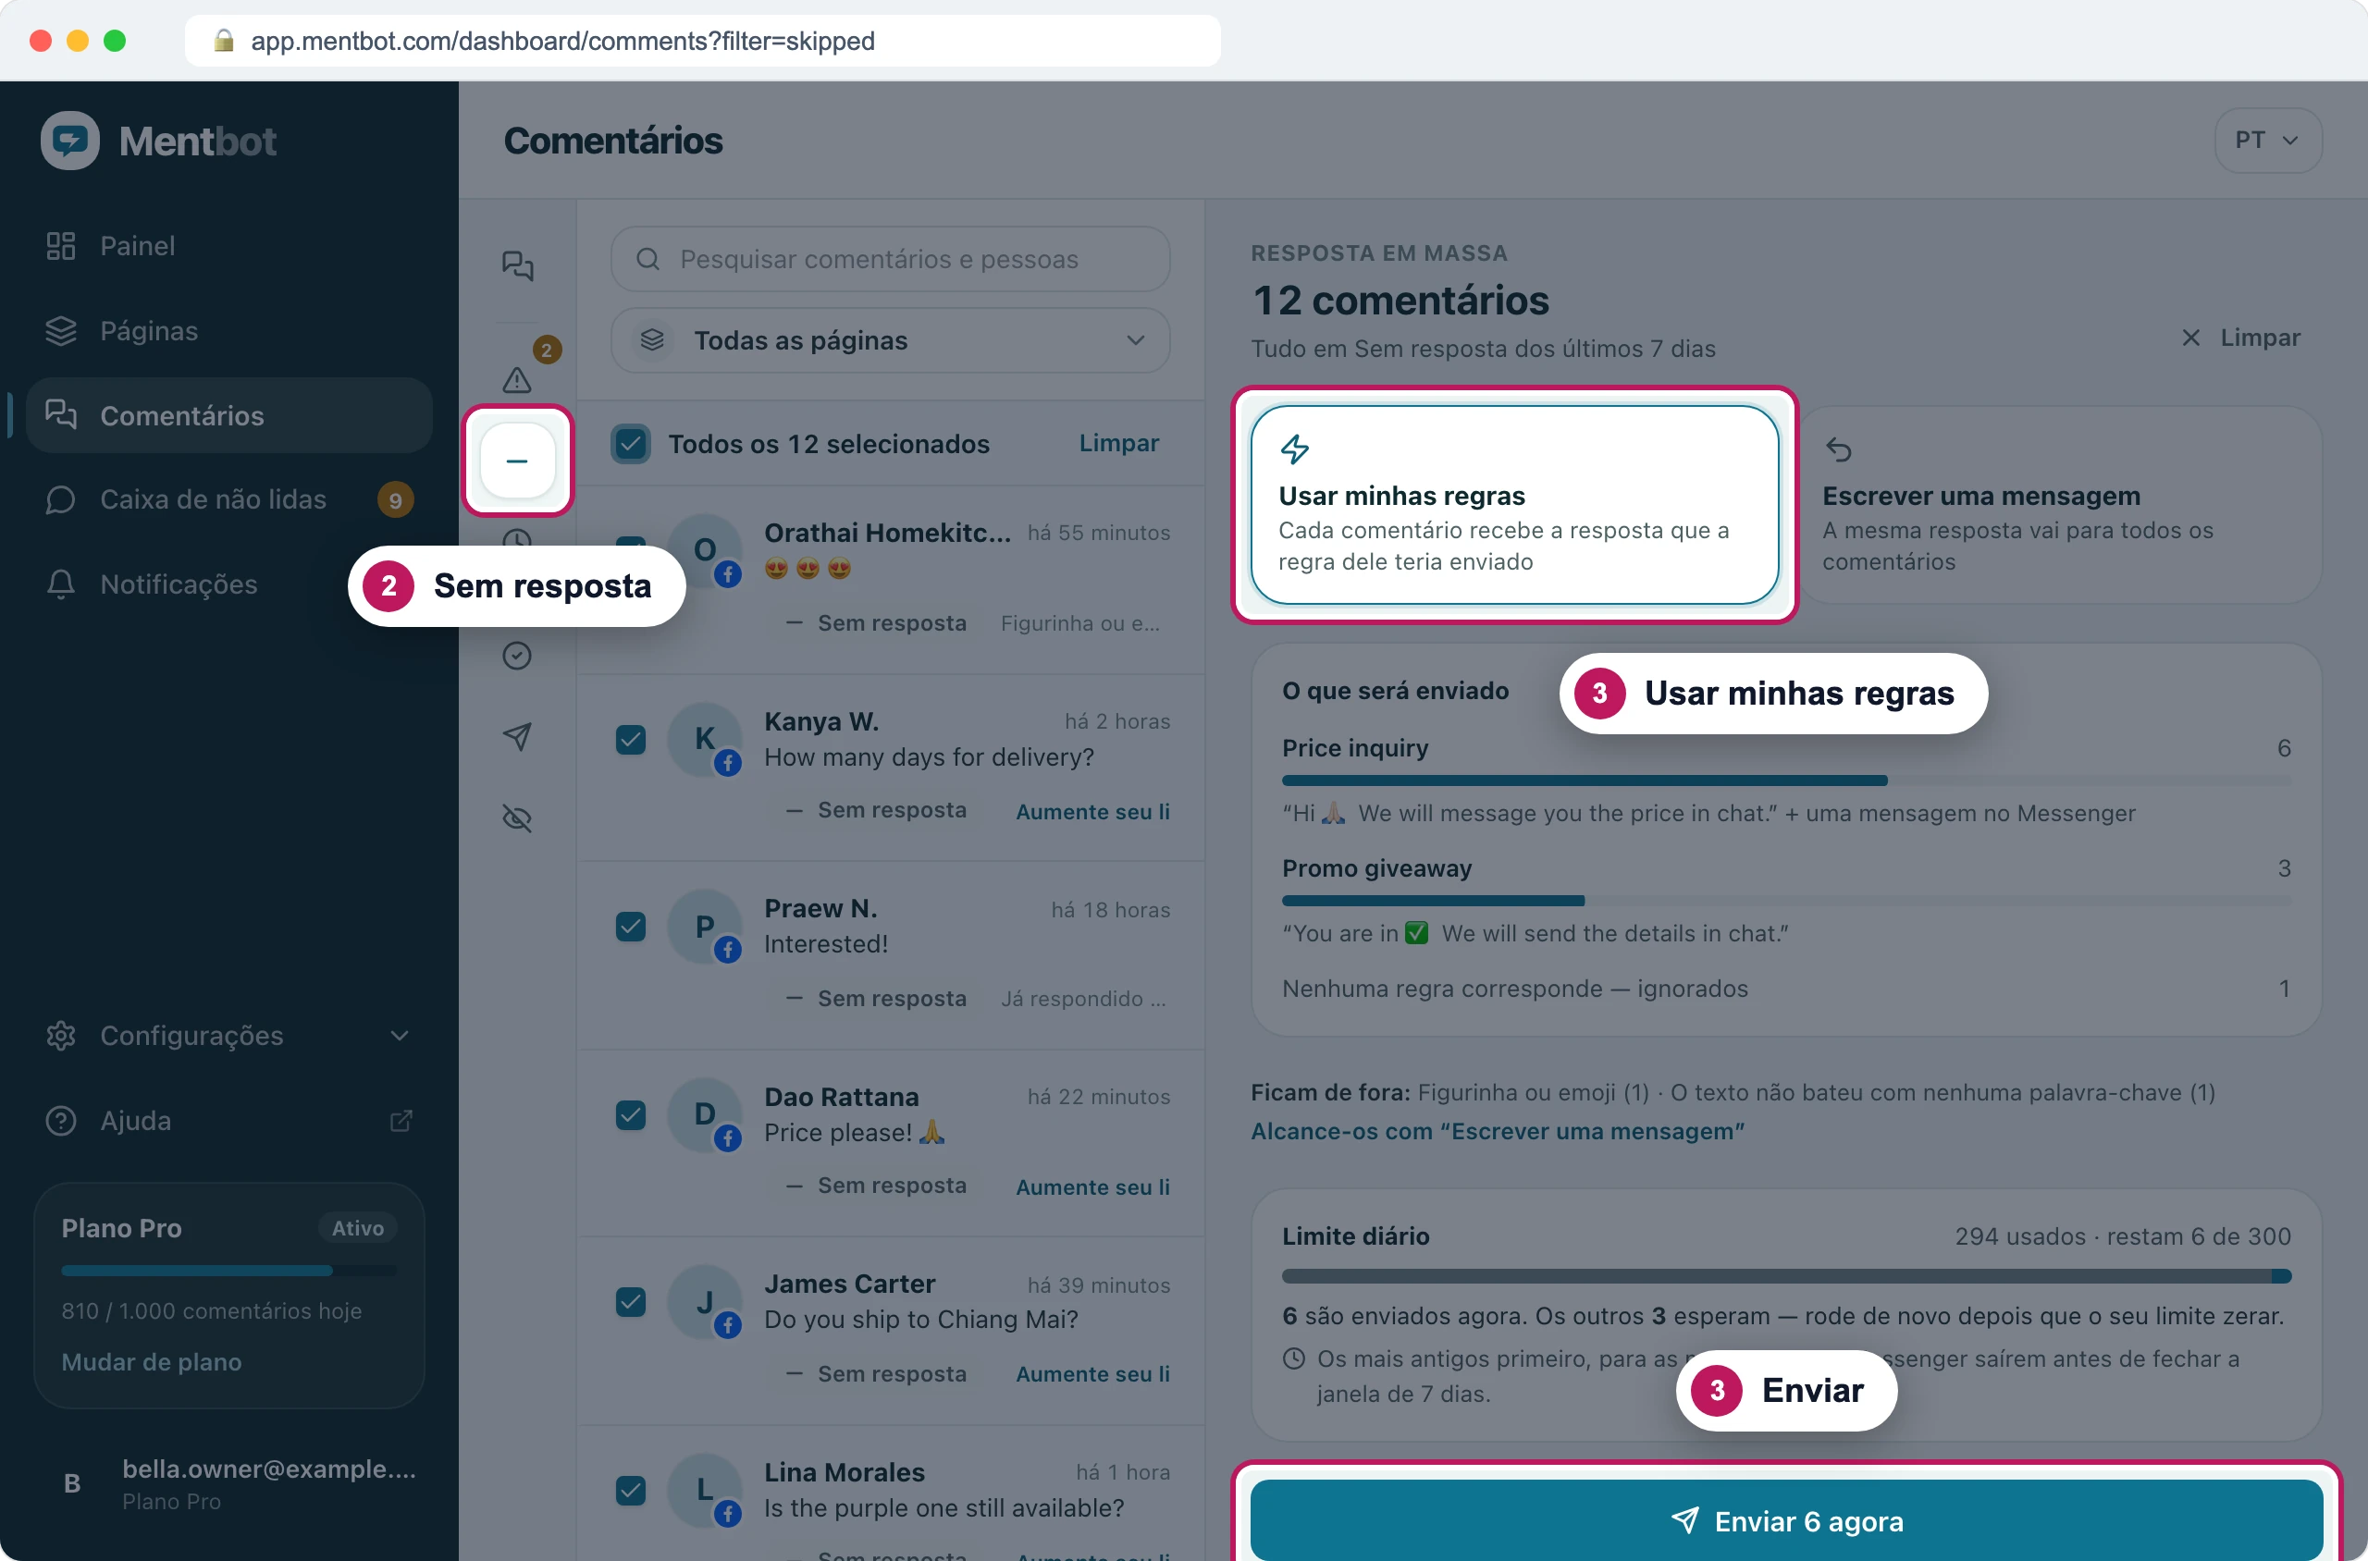The image size is (2368, 1561).
Task: Open Páginas in the sidebar
Action: (x=229, y=330)
